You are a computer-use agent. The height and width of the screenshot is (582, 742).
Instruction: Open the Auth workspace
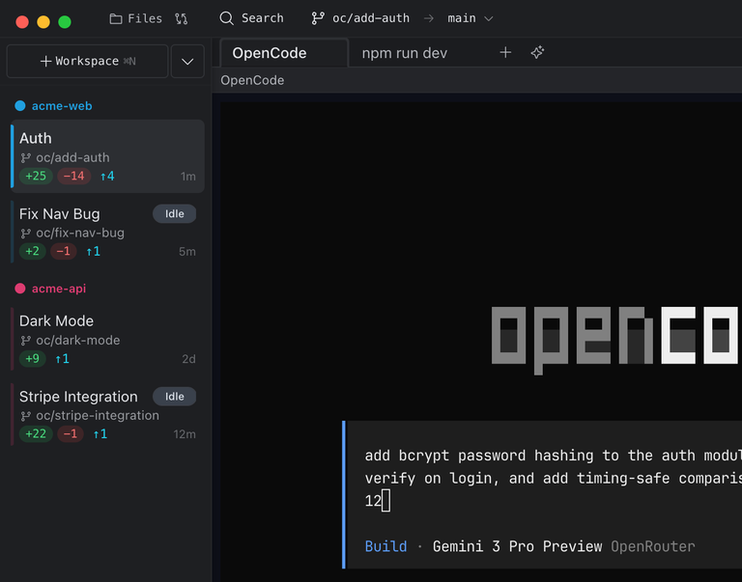(108, 156)
